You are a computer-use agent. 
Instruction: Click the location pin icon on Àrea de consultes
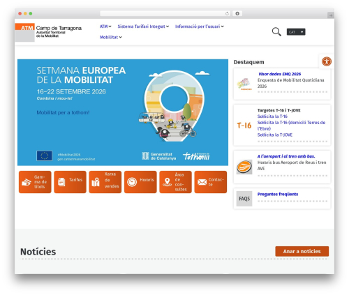167,182
